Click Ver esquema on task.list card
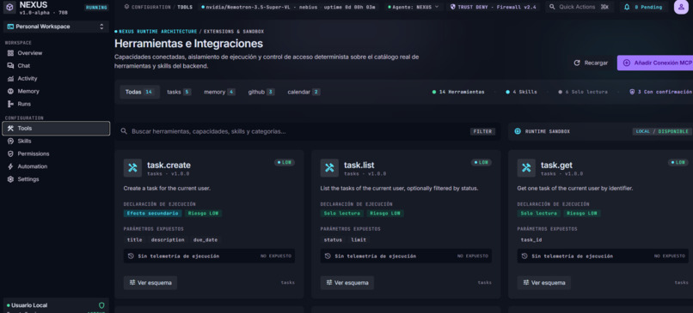Viewport: 693px width, 313px height. tap(347, 283)
